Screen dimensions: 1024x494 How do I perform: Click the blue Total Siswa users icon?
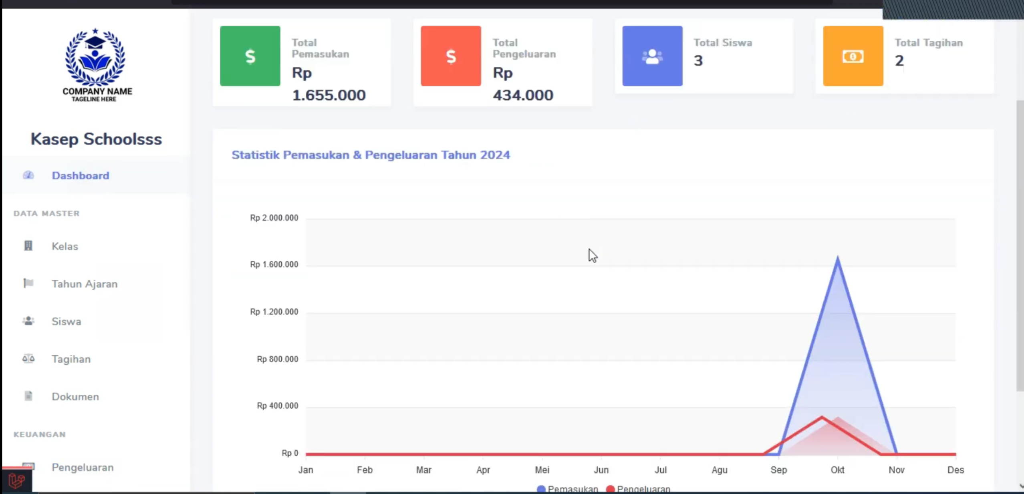[652, 56]
